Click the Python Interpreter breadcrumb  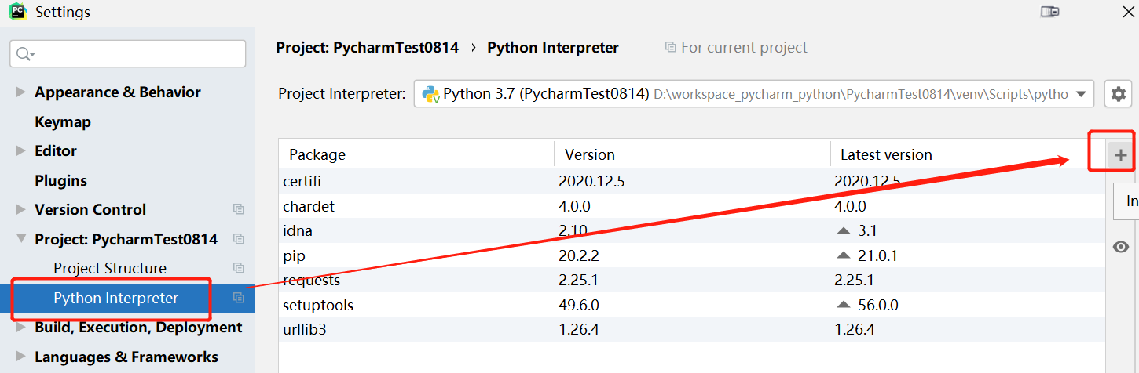[x=553, y=48]
